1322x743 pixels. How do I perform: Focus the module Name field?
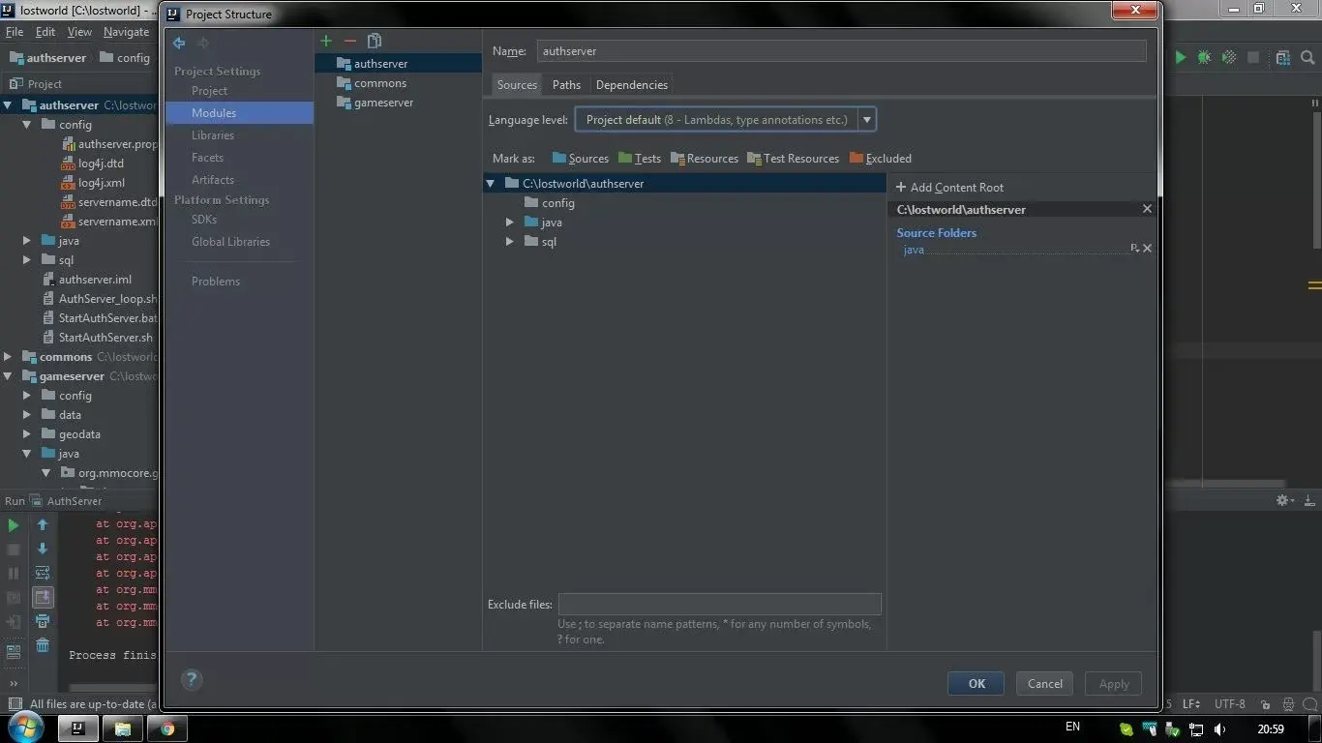841,51
